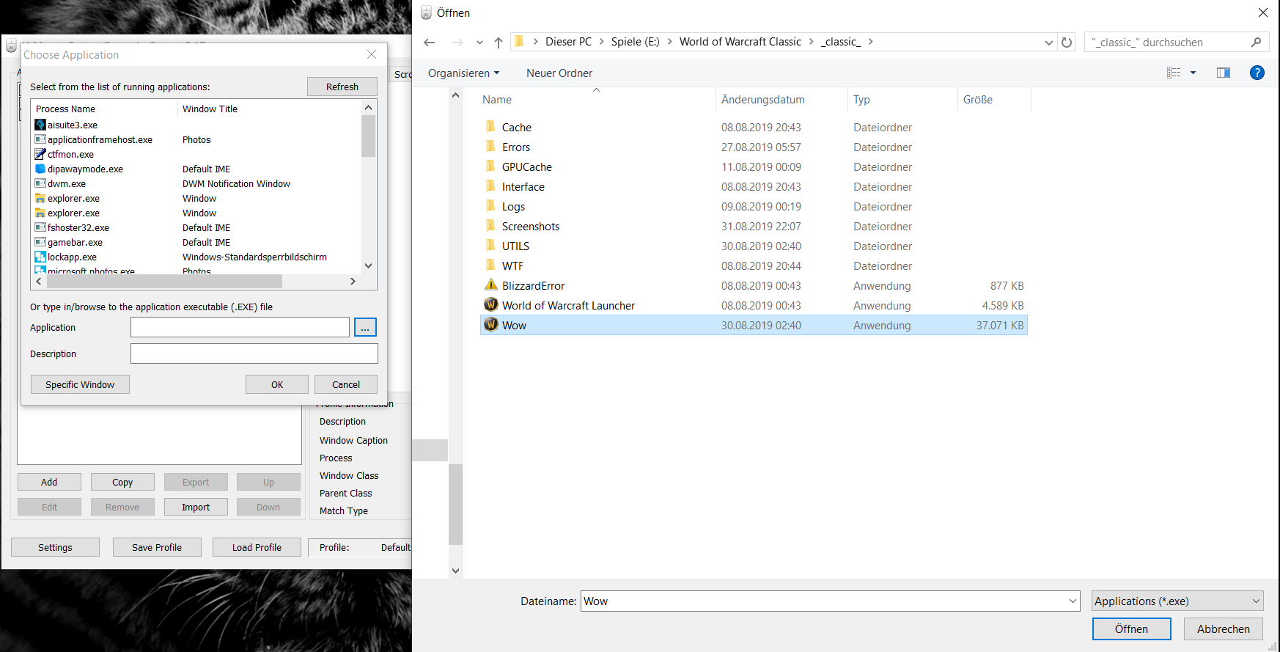Select dipawaymode.exe process icon
This screenshot has width=1280, height=652.
coord(40,169)
